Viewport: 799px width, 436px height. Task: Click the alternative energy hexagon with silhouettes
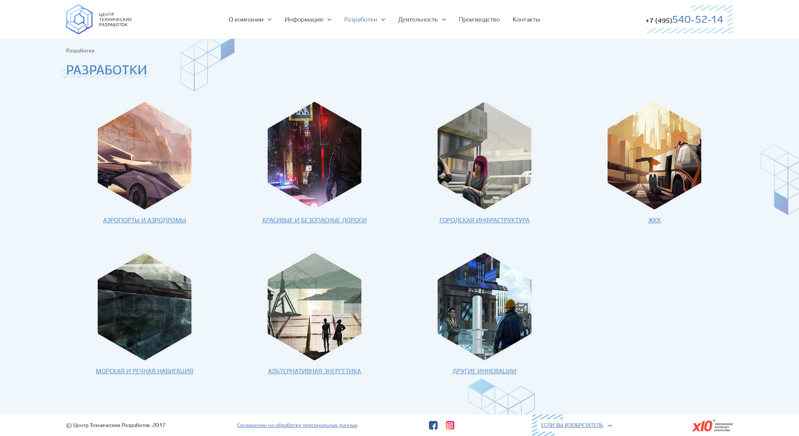[x=315, y=307]
